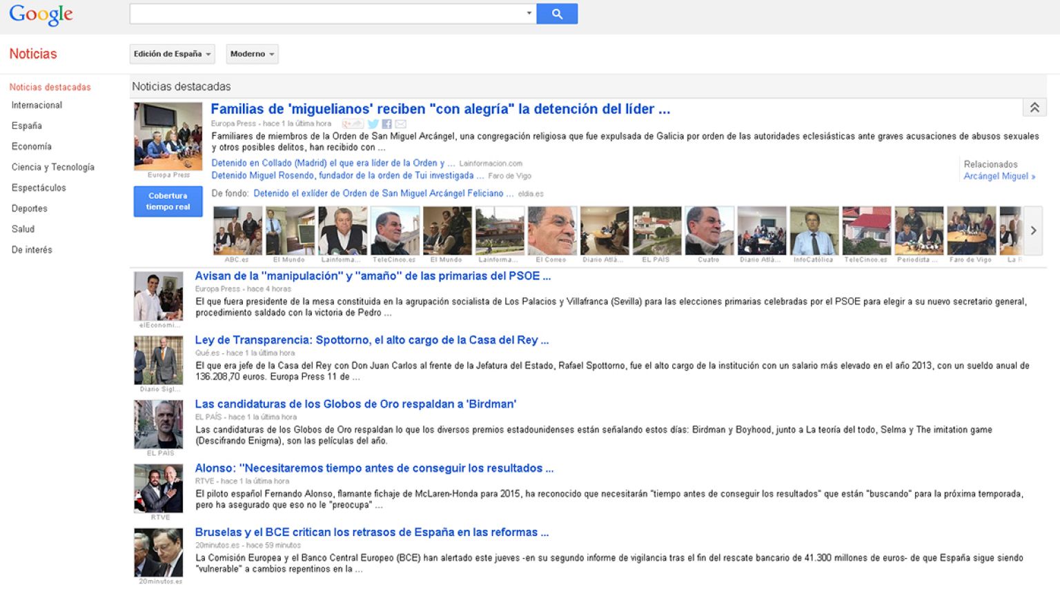Open Espectáculos news section
Screen dimensions: 1060x596
click(39, 188)
